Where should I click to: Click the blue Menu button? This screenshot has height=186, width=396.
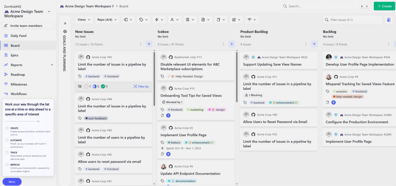pyautogui.click(x=12, y=182)
